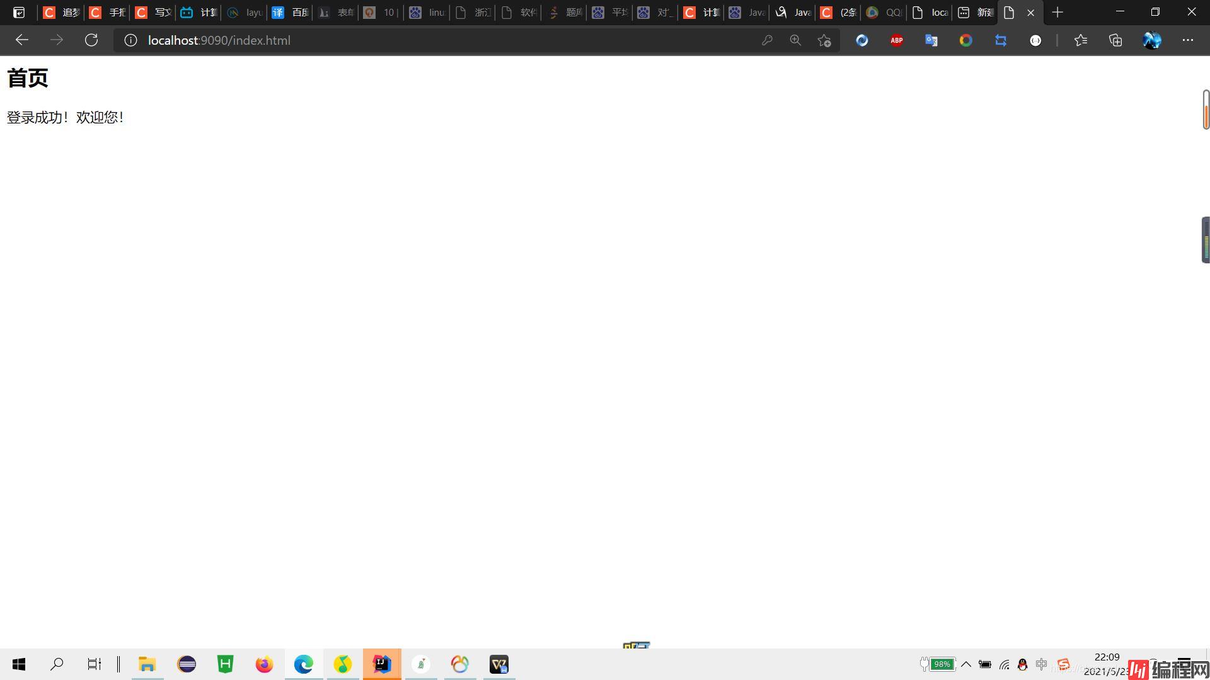This screenshot has height=680, width=1210.
Task: Add this page to favorites
Action: (824, 40)
